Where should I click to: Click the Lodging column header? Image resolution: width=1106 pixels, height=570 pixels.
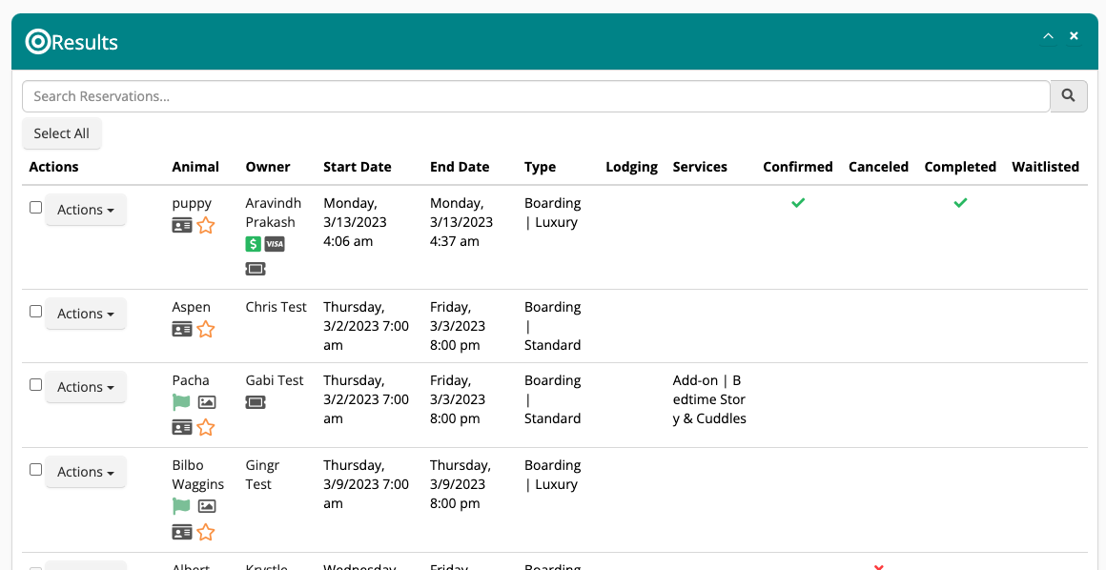[632, 167]
